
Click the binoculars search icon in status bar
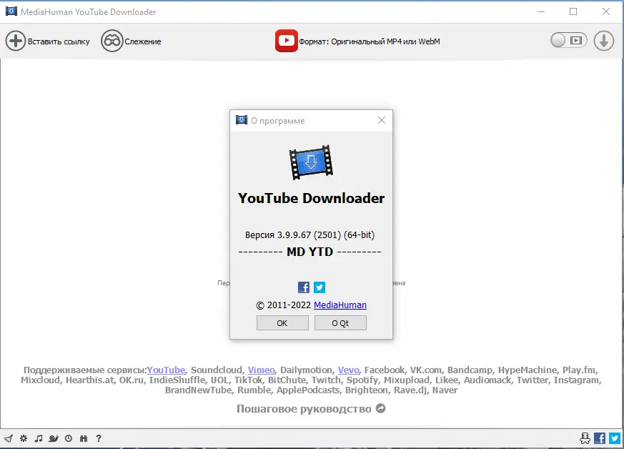(x=84, y=438)
